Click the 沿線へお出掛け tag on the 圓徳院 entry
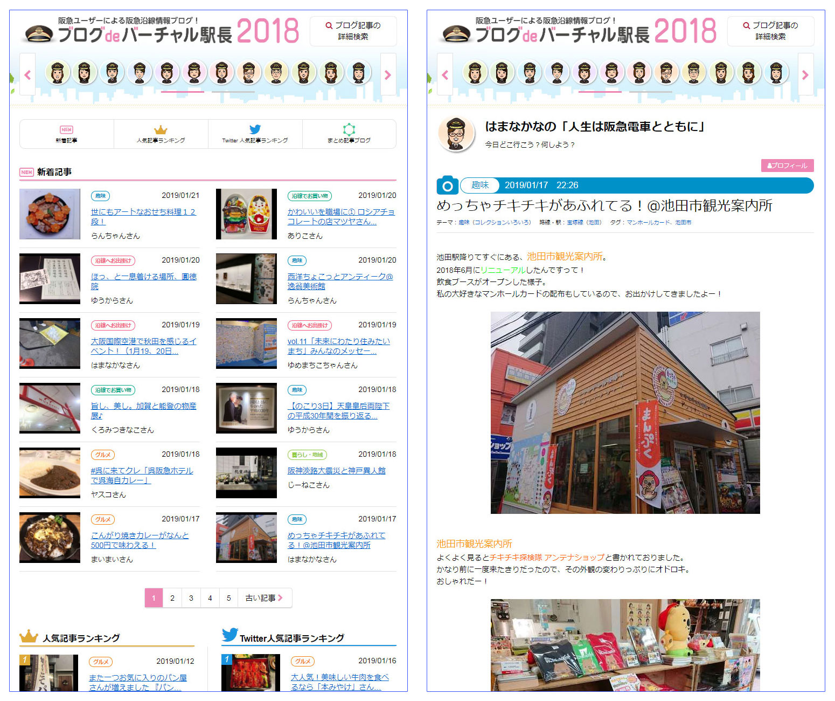The height and width of the screenshot is (701, 835). point(113,260)
